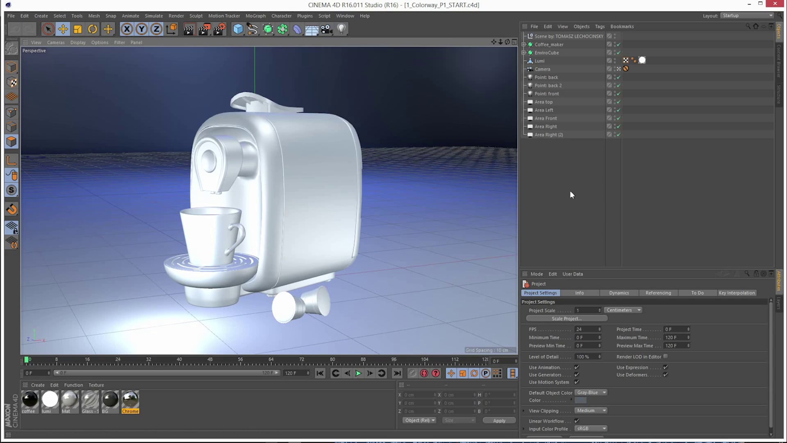The image size is (787, 443).
Task: Toggle X-axis lock
Action: coord(127,29)
